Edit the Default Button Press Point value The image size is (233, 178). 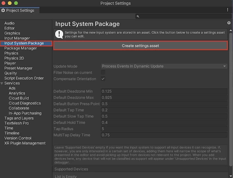click(164, 104)
